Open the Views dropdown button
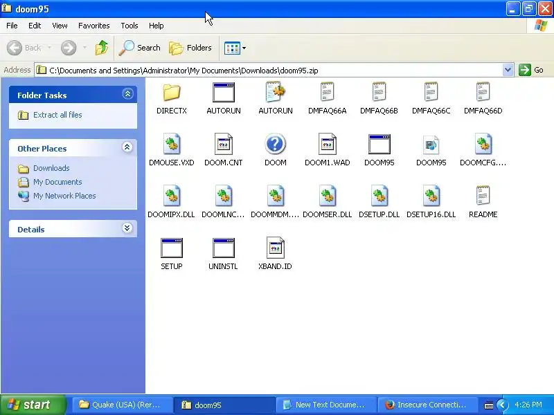 pyautogui.click(x=235, y=48)
